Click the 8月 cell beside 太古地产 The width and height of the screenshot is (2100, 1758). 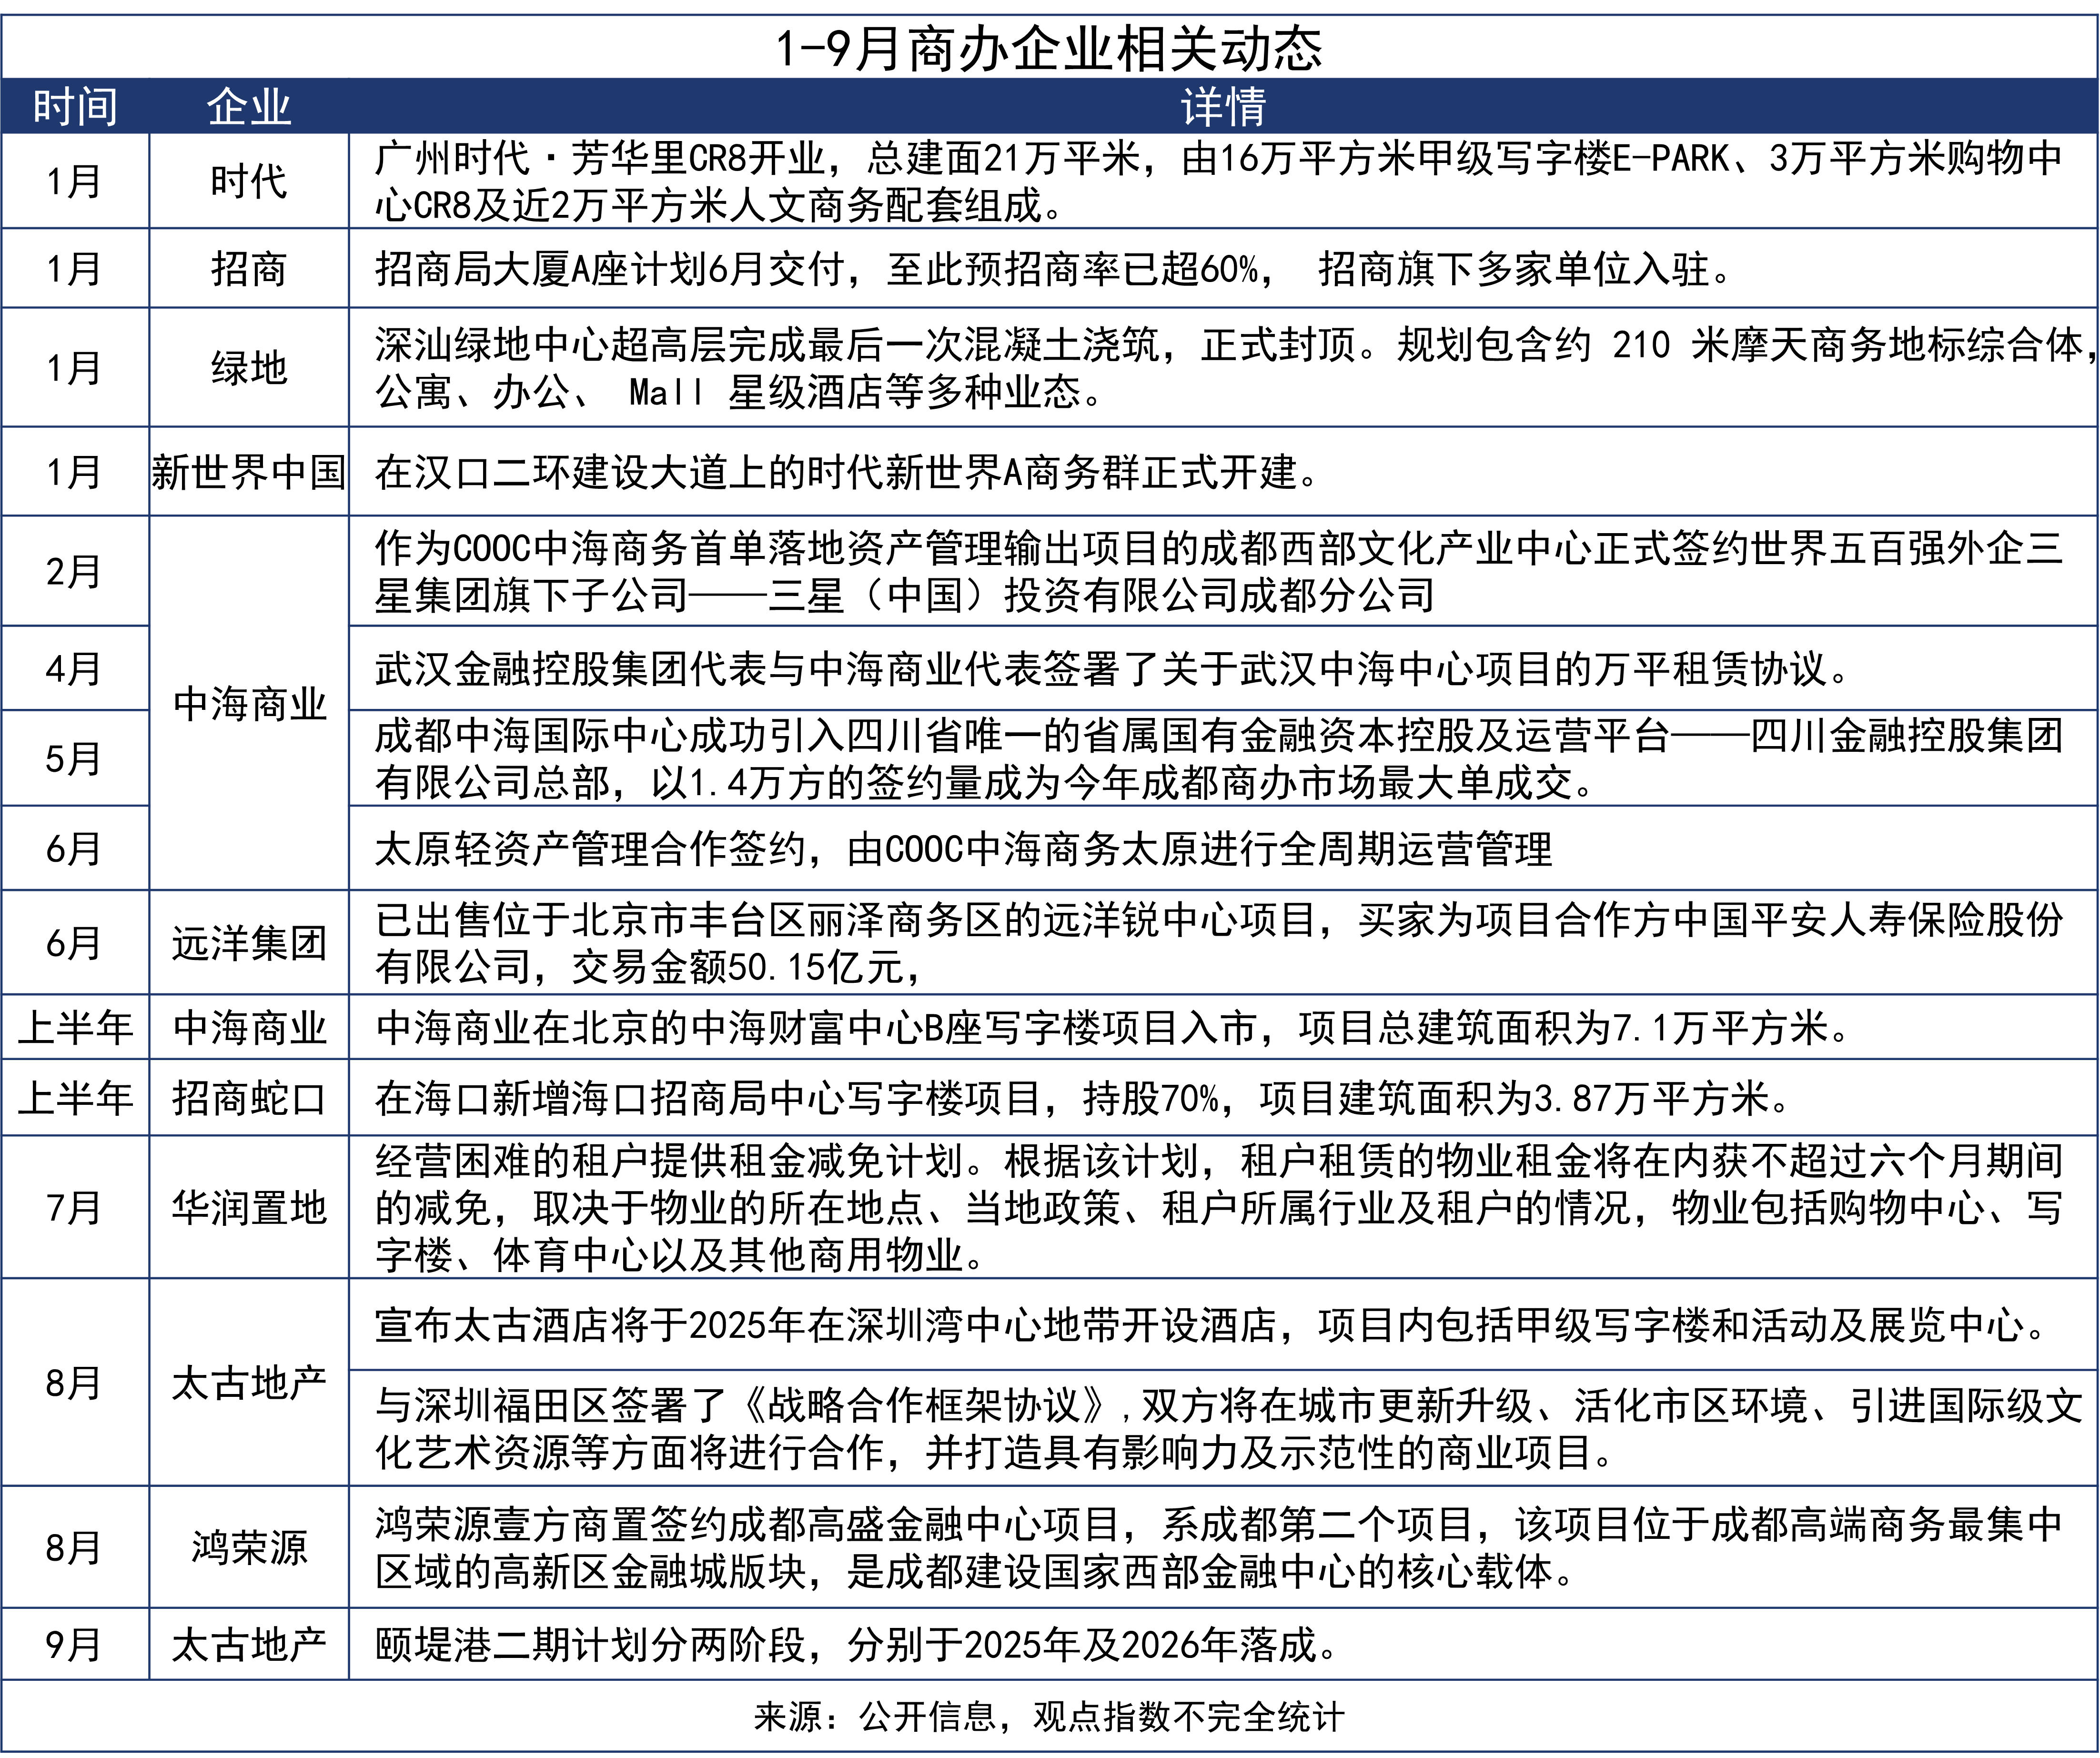point(75,1382)
